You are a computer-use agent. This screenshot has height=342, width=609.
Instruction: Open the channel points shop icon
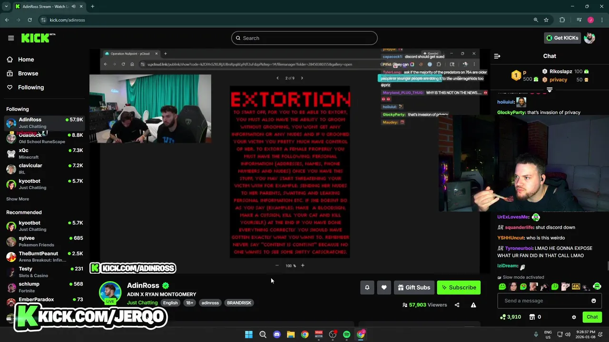pos(532,317)
